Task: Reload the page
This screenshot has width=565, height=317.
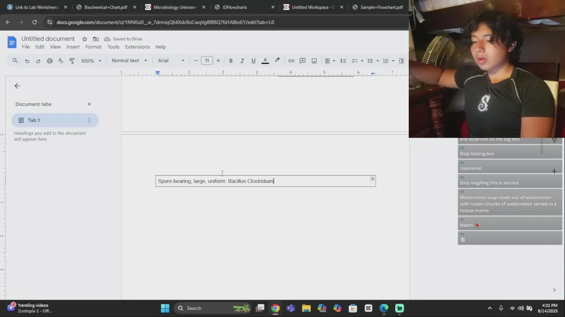Action: click(34, 22)
